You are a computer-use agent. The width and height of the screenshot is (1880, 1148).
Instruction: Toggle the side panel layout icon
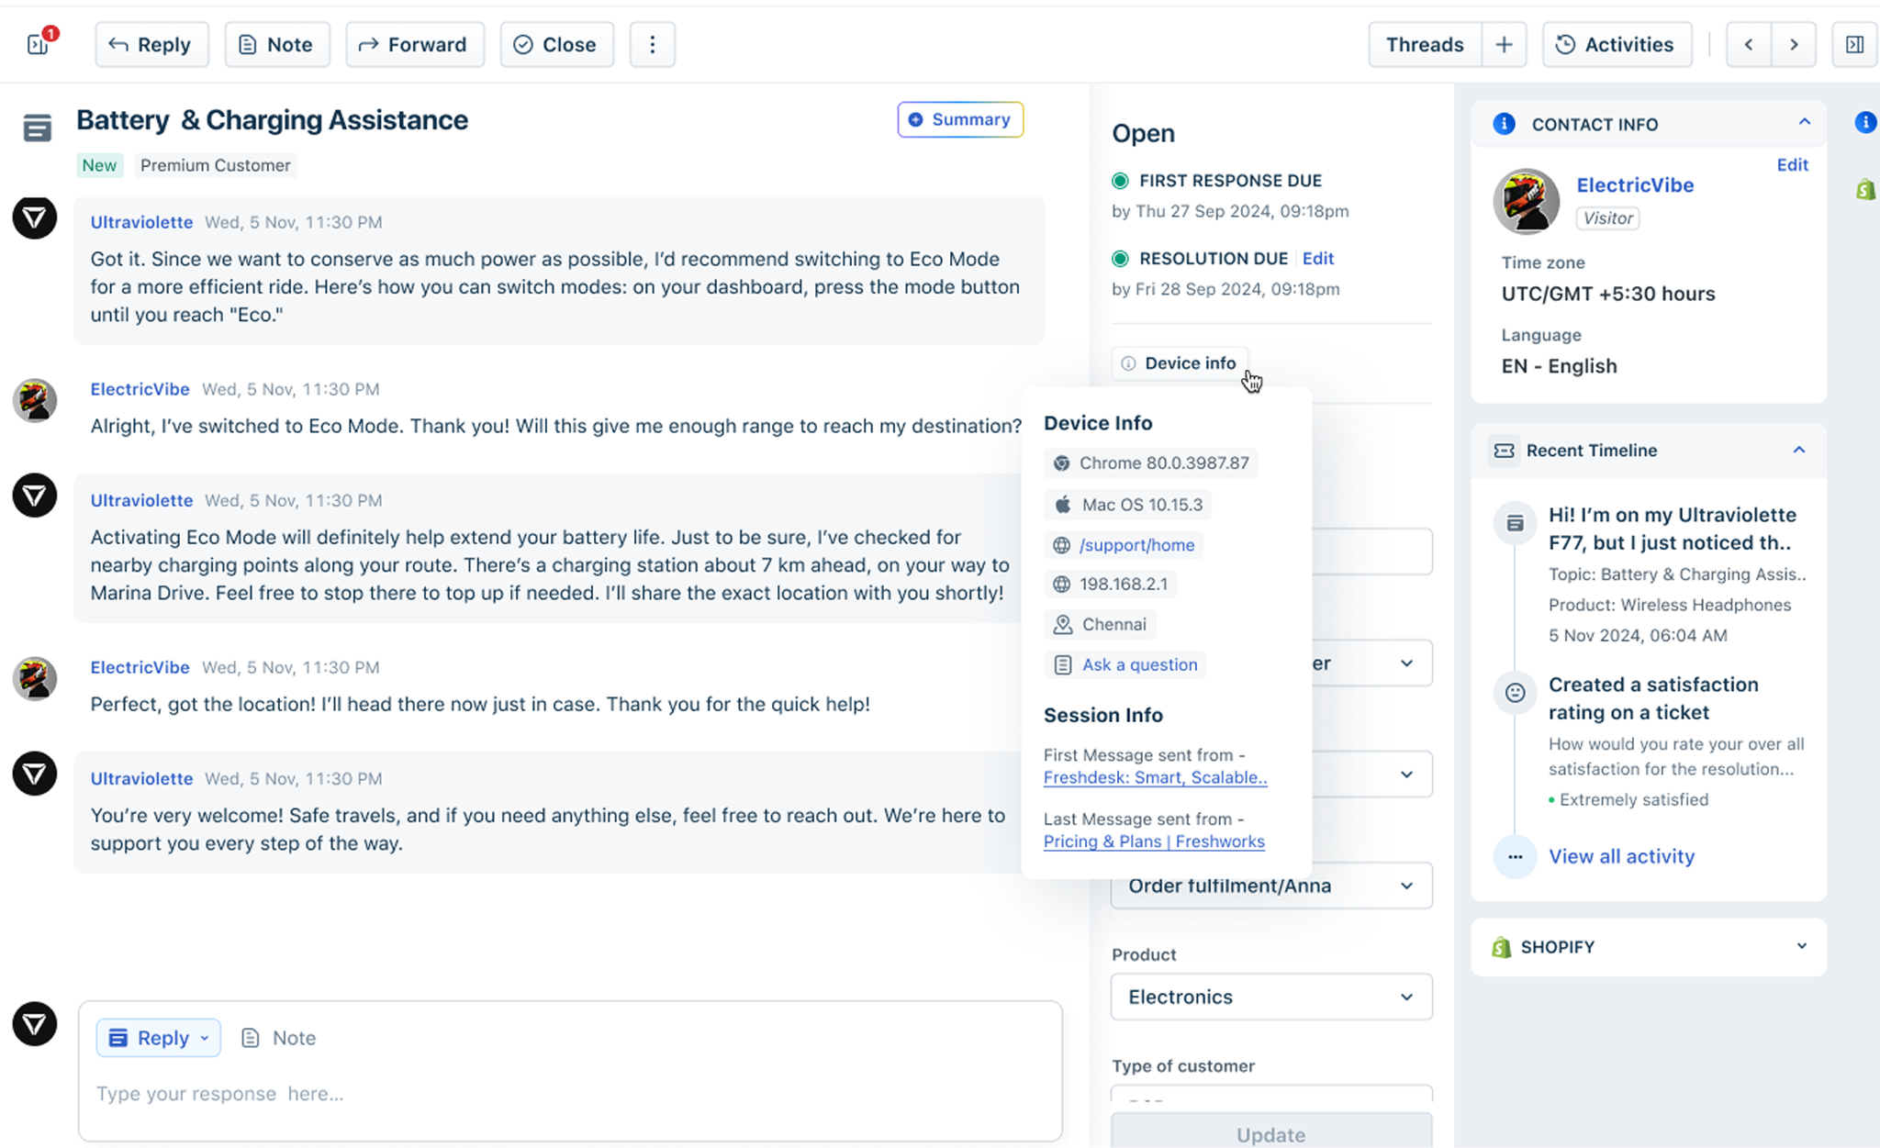1854,44
